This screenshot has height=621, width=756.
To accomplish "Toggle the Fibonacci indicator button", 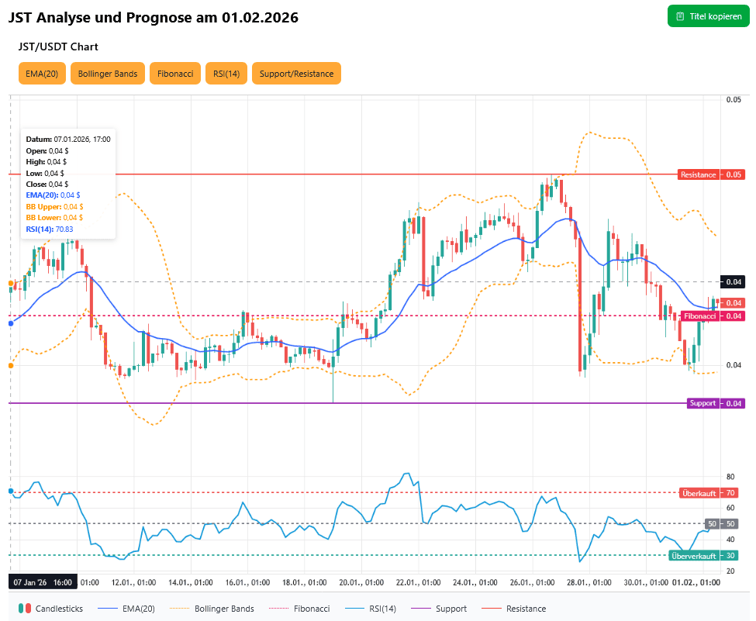I will coord(175,74).
